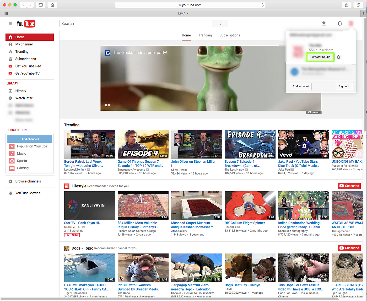Select Home in the sidebar
Viewport: 367px width, 301px height.
pos(30,37)
